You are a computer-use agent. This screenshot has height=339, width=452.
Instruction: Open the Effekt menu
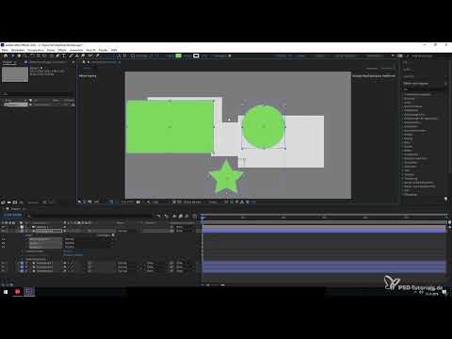pyautogui.click(x=62, y=50)
